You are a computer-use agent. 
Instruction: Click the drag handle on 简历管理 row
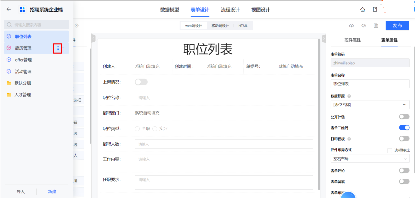tap(58, 48)
